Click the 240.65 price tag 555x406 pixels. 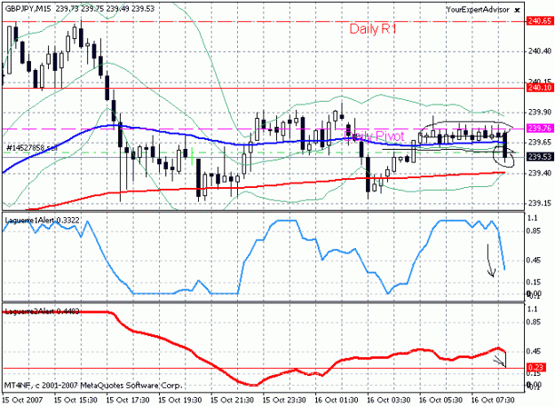539,21
